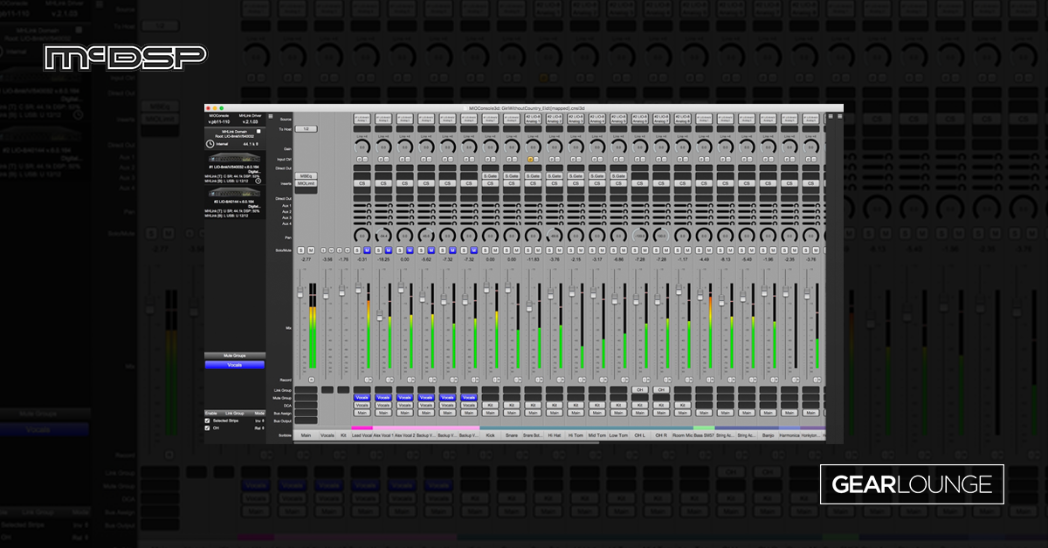
Task: Click the Lead Vocal Gain knob
Action: [x=362, y=147]
